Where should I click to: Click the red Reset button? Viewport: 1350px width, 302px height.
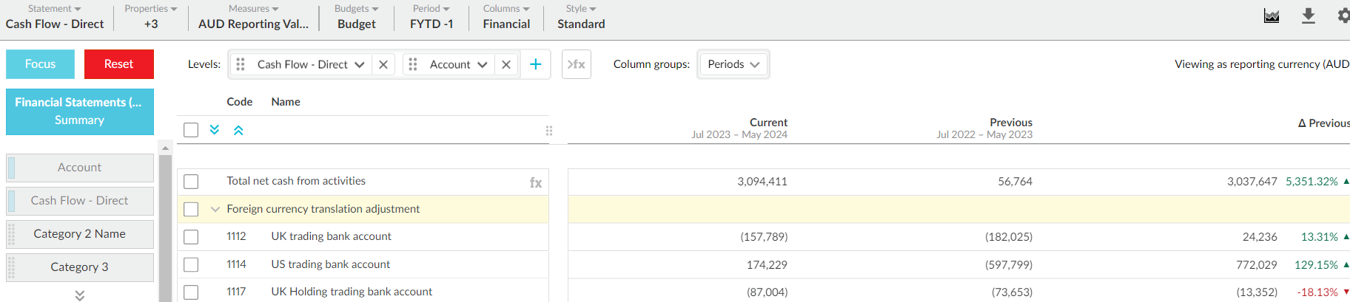(118, 64)
